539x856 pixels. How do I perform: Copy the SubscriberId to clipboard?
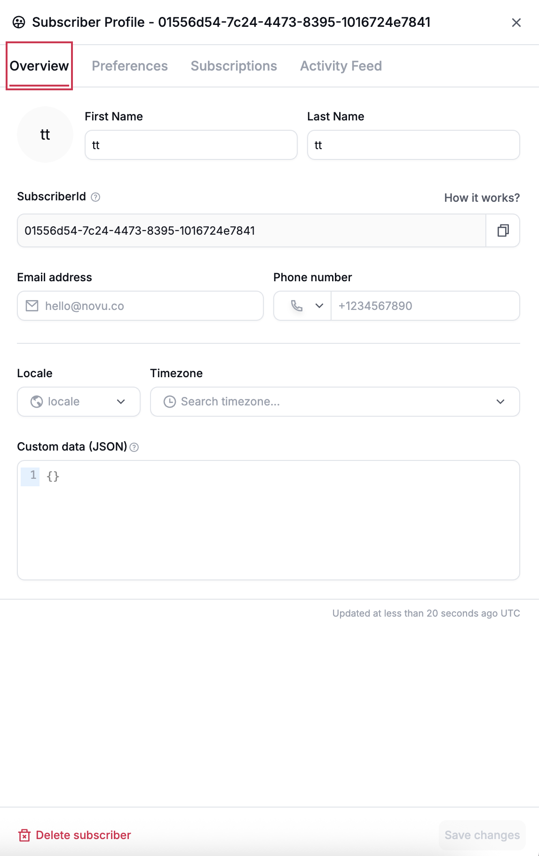coord(503,230)
